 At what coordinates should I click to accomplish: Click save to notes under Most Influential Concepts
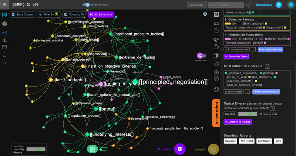233,92
